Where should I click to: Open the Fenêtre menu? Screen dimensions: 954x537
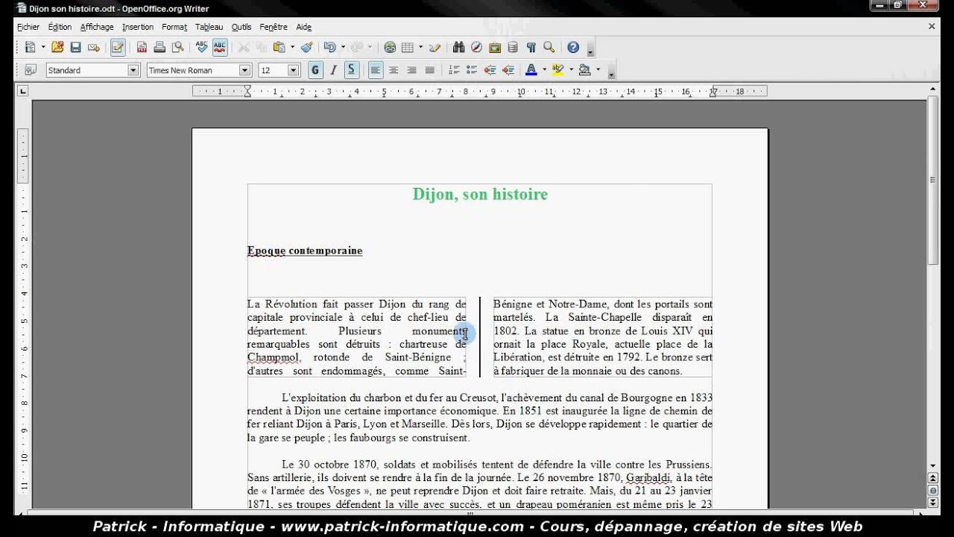coord(274,27)
